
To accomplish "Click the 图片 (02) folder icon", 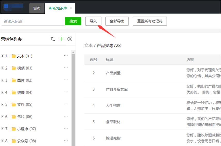I will point(14,80).
